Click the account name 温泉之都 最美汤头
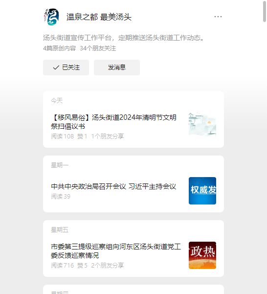Screen dimensions: 267x294 [x=99, y=17]
